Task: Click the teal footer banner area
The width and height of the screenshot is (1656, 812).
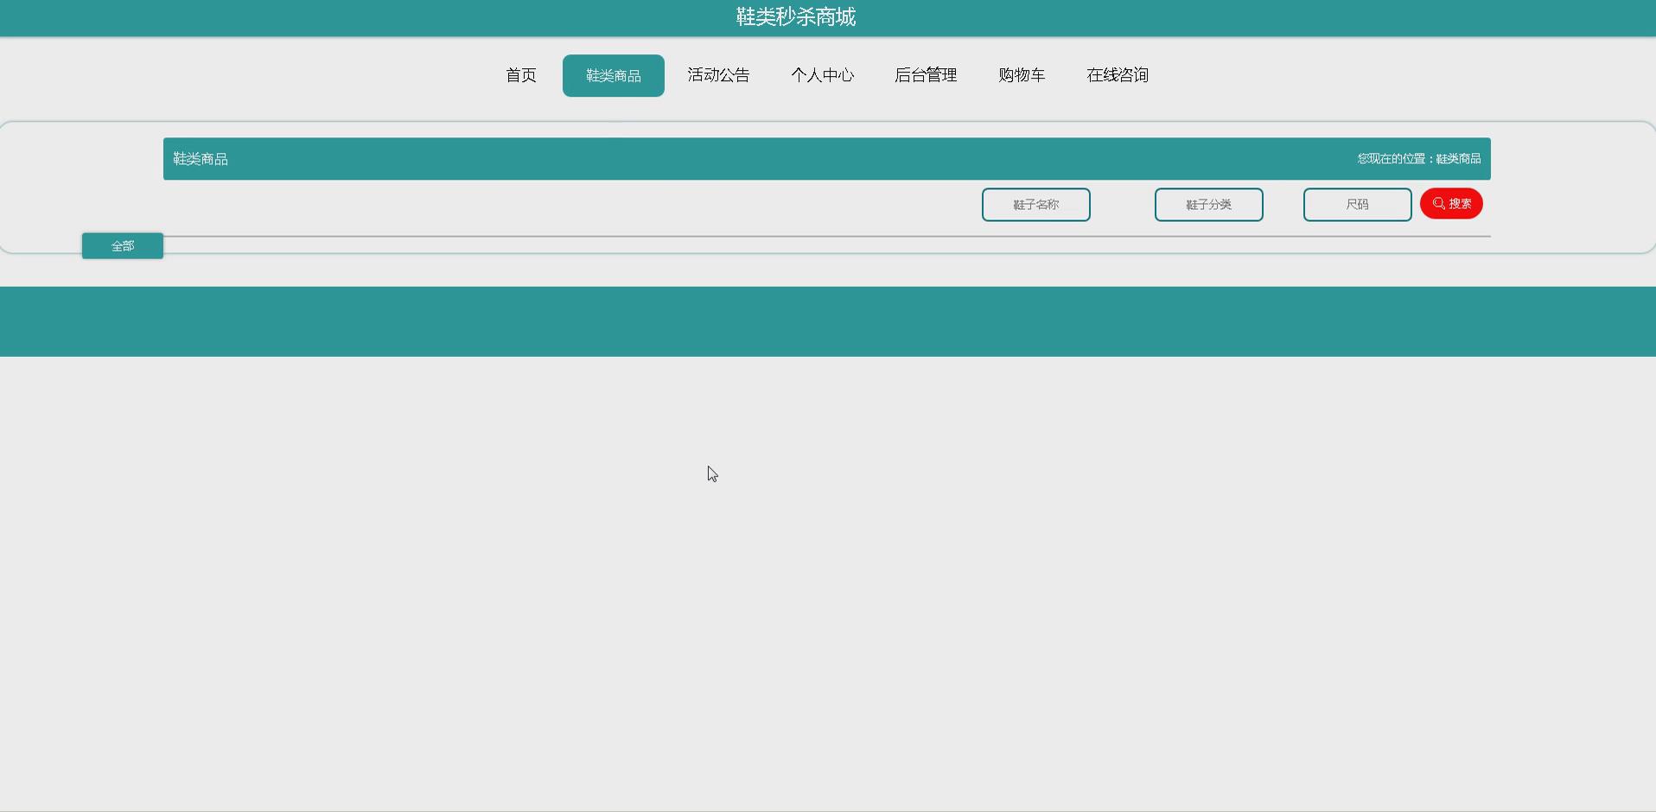Action: (827, 321)
